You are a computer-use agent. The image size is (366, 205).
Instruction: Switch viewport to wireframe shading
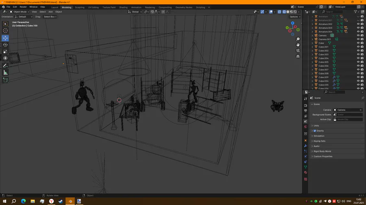(284, 12)
